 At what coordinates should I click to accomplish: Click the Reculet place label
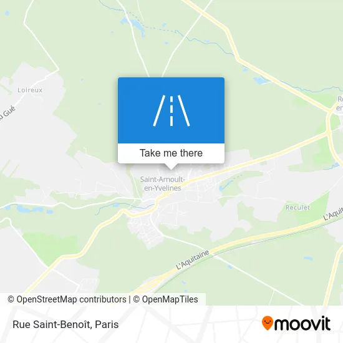click(x=297, y=208)
